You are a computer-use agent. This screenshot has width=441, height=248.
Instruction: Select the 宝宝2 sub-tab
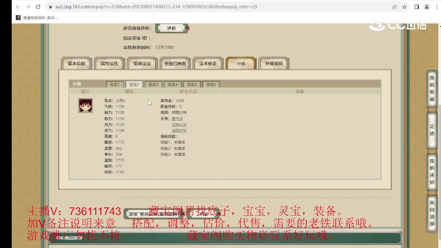point(134,84)
